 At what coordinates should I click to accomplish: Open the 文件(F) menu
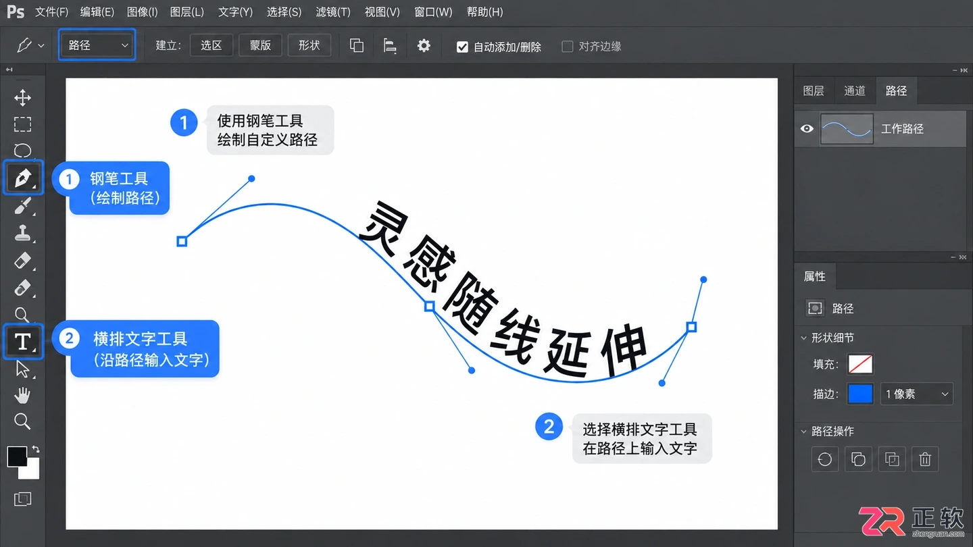tap(51, 12)
